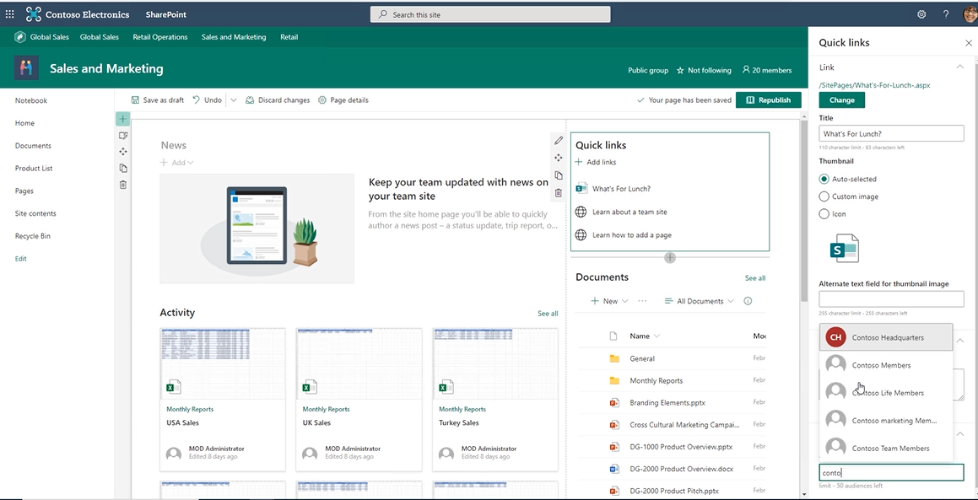
Task: Open the News Add dropdown
Action: [x=176, y=162]
